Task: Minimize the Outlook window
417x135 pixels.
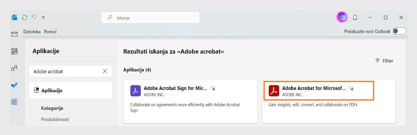Action: 370,17
